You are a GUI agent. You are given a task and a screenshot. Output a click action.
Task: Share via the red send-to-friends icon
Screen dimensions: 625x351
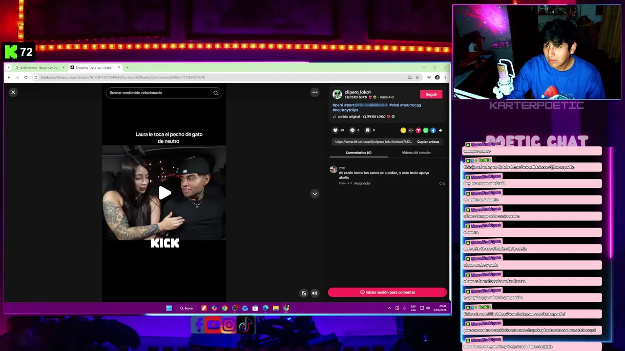(418, 130)
